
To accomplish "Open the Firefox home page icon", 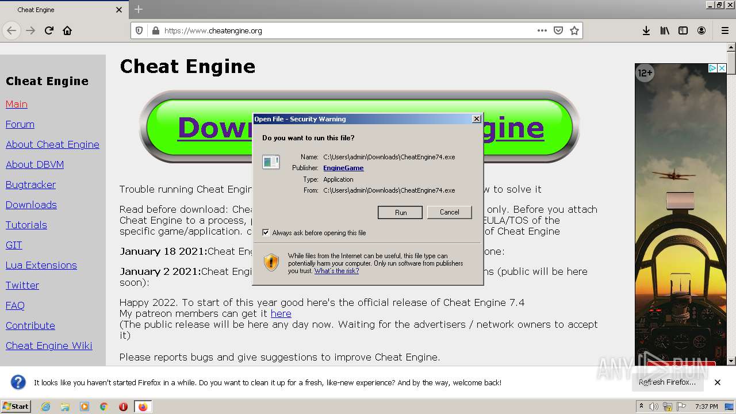I will [x=67, y=30].
